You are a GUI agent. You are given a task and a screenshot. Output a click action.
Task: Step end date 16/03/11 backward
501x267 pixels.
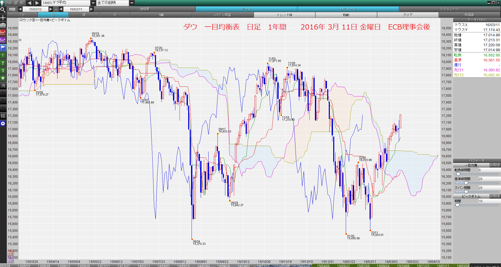pyautogui.click(x=61, y=9)
